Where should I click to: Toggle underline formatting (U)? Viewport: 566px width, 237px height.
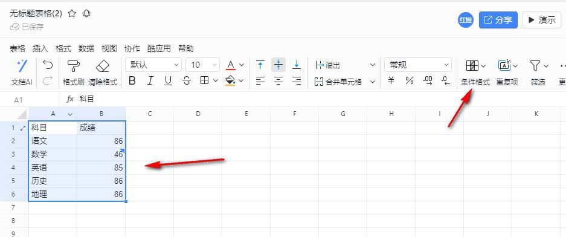click(x=168, y=81)
